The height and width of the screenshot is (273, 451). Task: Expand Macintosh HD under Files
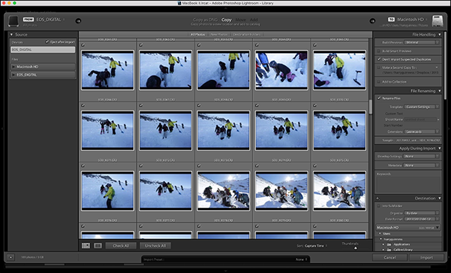(x=13, y=67)
